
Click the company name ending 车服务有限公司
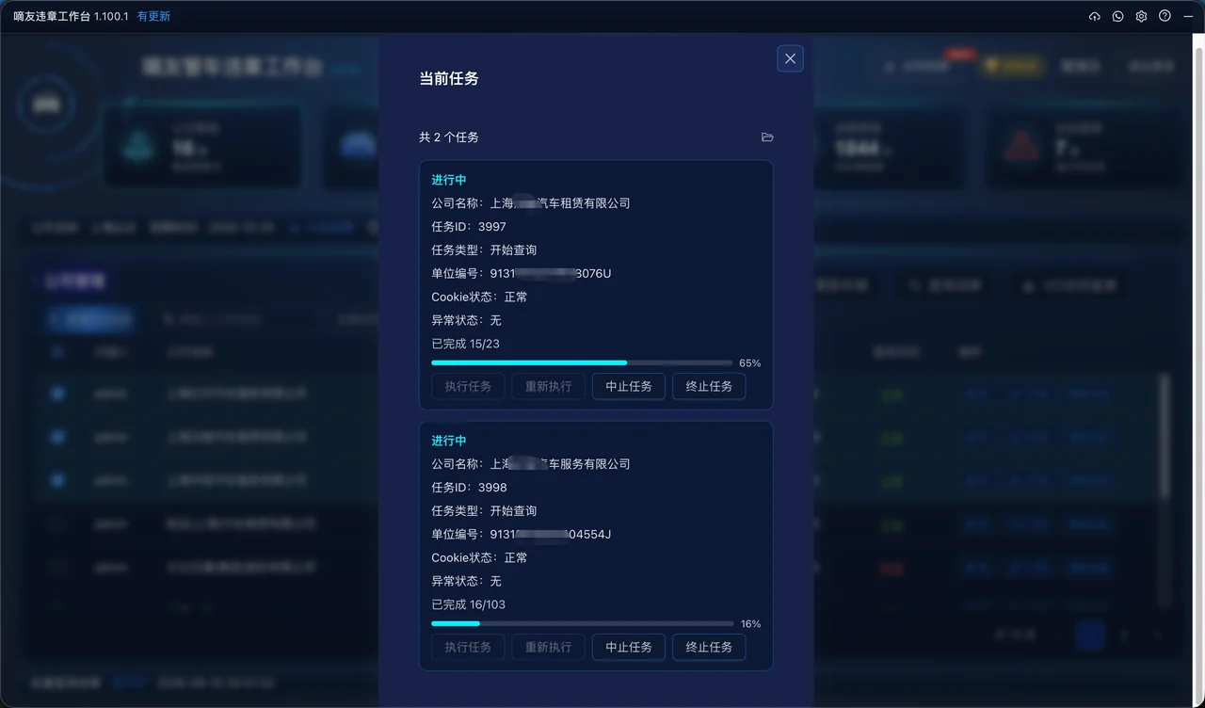coord(560,464)
